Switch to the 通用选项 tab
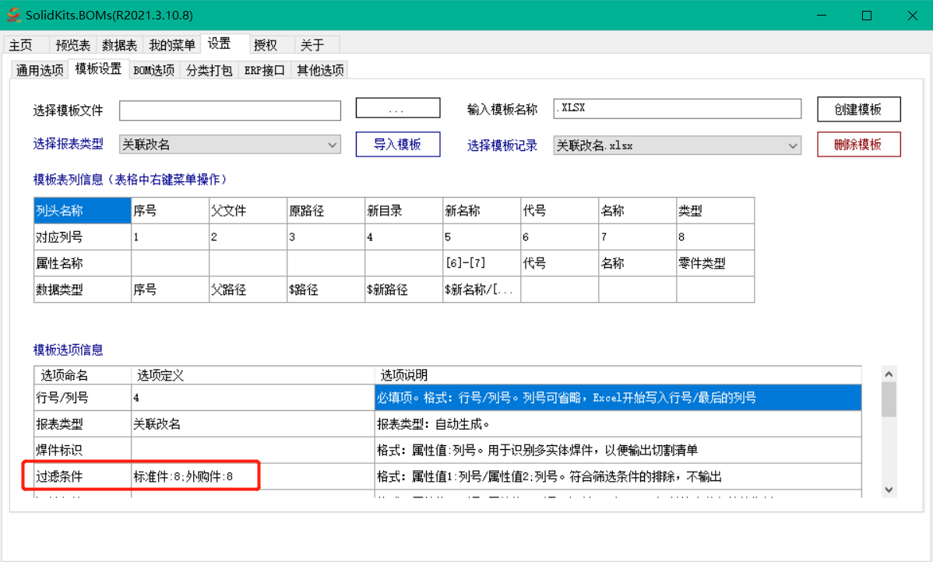This screenshot has width=933, height=562. (38, 68)
